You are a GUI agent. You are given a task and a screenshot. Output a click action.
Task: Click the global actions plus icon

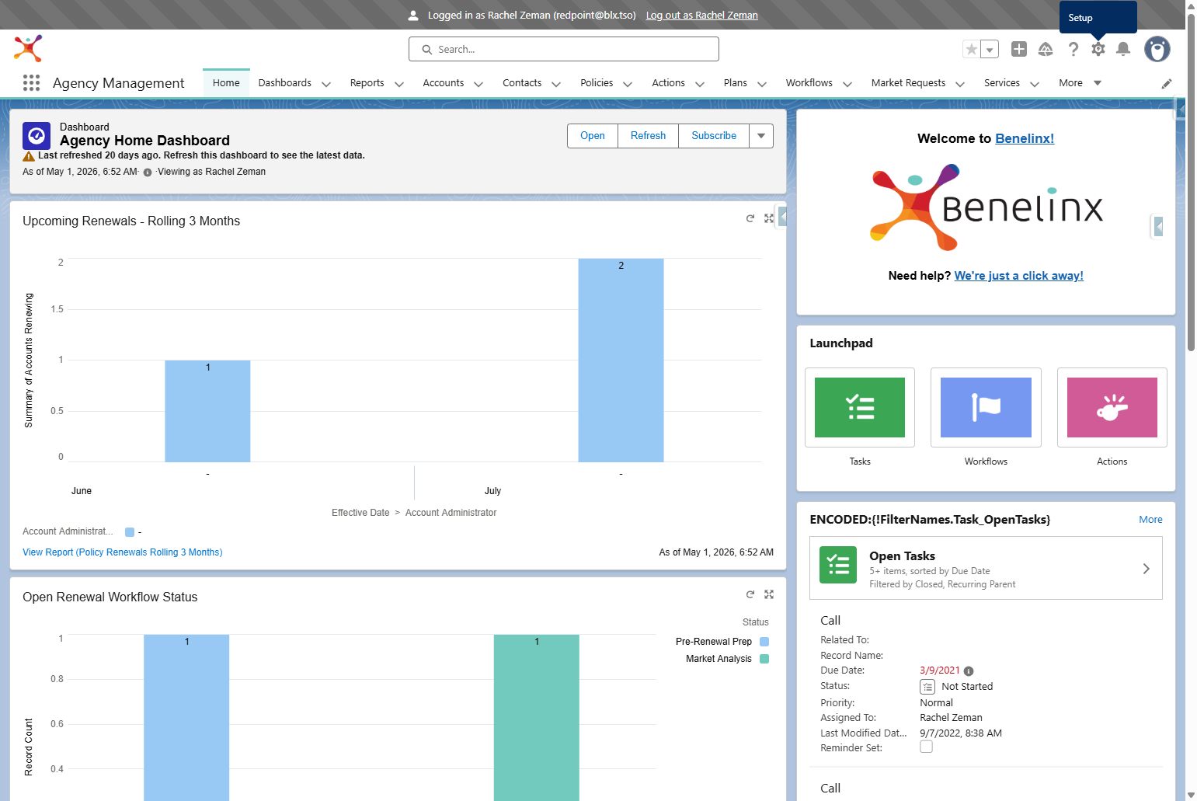pos(1019,49)
